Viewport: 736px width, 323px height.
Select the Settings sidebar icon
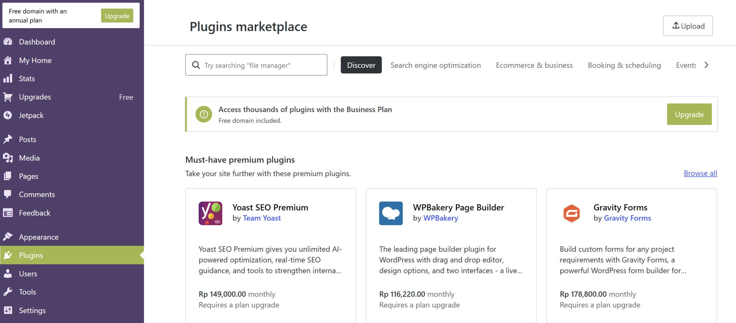8,310
